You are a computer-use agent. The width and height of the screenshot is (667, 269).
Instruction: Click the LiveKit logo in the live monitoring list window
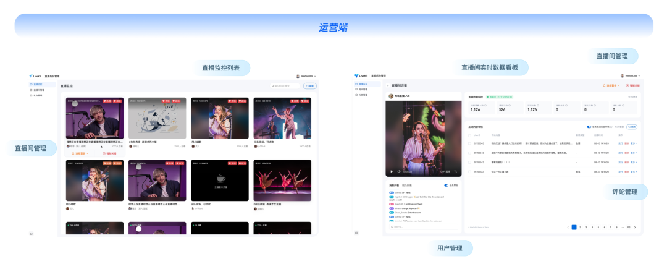[35, 76]
